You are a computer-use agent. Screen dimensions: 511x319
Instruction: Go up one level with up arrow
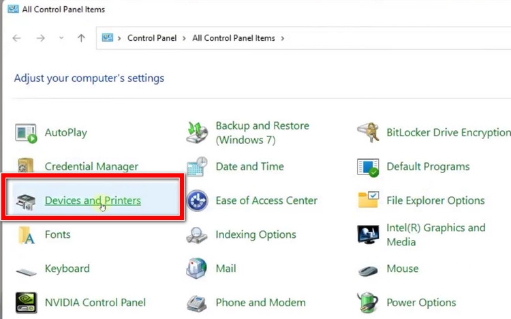[x=81, y=38]
